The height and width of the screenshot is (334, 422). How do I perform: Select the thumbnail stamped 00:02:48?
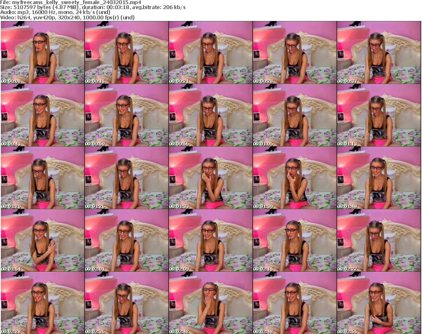pyautogui.click(x=295, y=303)
